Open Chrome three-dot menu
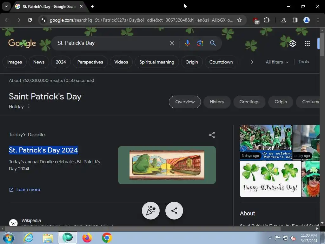Screen dimensions: 325x244 (318, 20)
